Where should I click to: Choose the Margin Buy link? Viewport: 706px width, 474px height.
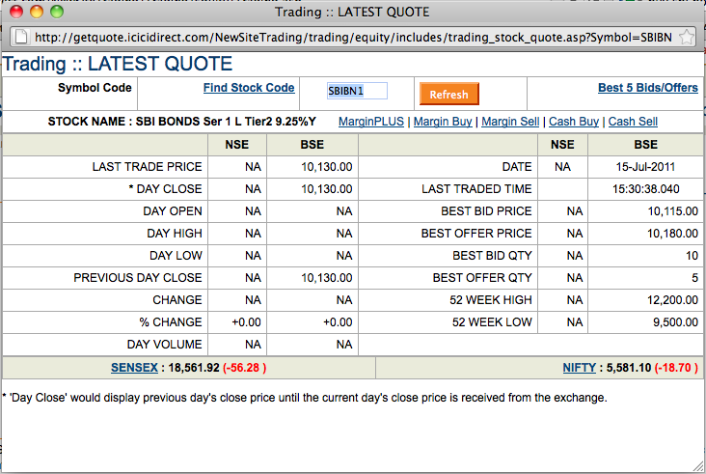pos(443,122)
